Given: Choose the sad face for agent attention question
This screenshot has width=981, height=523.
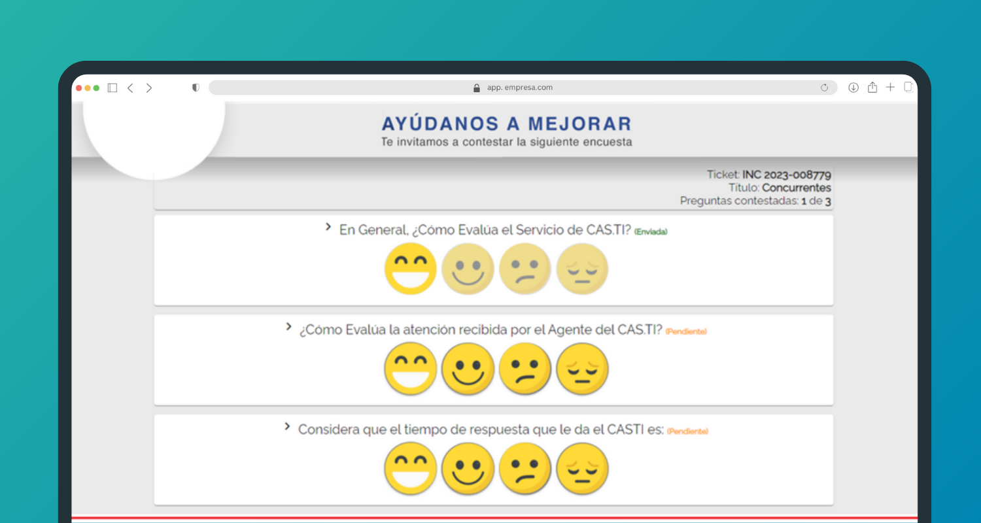Looking at the screenshot, I should pos(582,369).
